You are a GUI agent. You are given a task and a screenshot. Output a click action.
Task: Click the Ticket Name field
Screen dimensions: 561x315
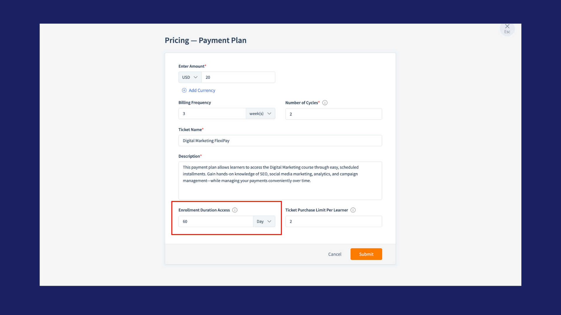(x=280, y=141)
